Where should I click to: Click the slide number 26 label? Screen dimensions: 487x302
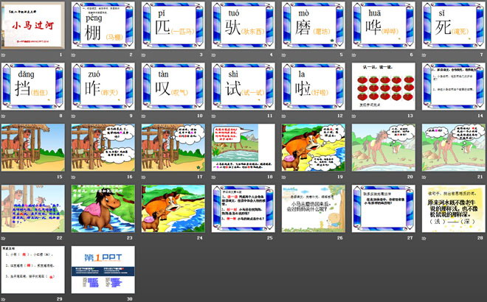339,238
